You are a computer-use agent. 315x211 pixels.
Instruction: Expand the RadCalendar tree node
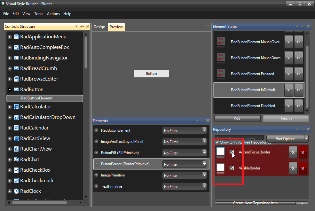tap(10, 128)
